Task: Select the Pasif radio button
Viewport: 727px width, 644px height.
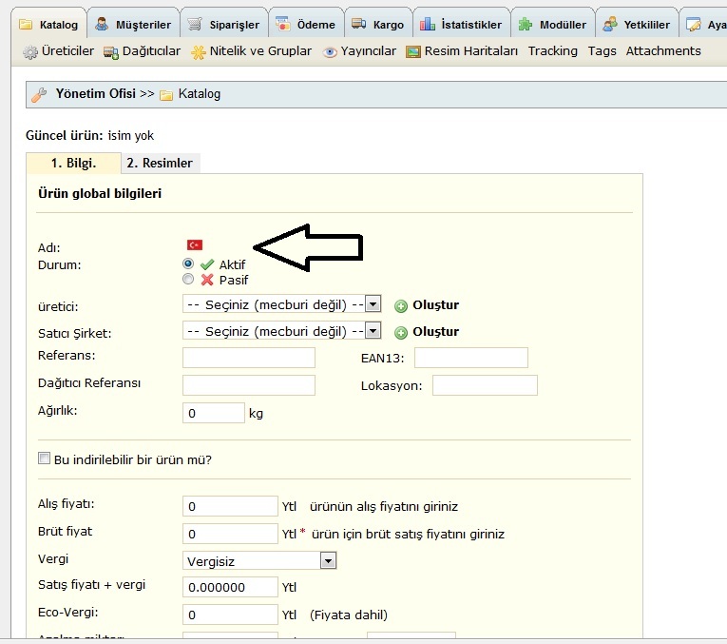Action: pos(188,279)
